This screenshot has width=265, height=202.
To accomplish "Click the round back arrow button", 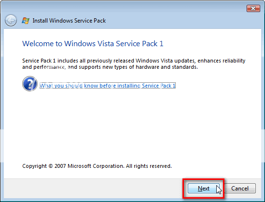I will pos(11,21).
